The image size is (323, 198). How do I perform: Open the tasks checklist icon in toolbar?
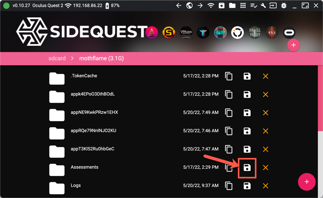[254, 6]
